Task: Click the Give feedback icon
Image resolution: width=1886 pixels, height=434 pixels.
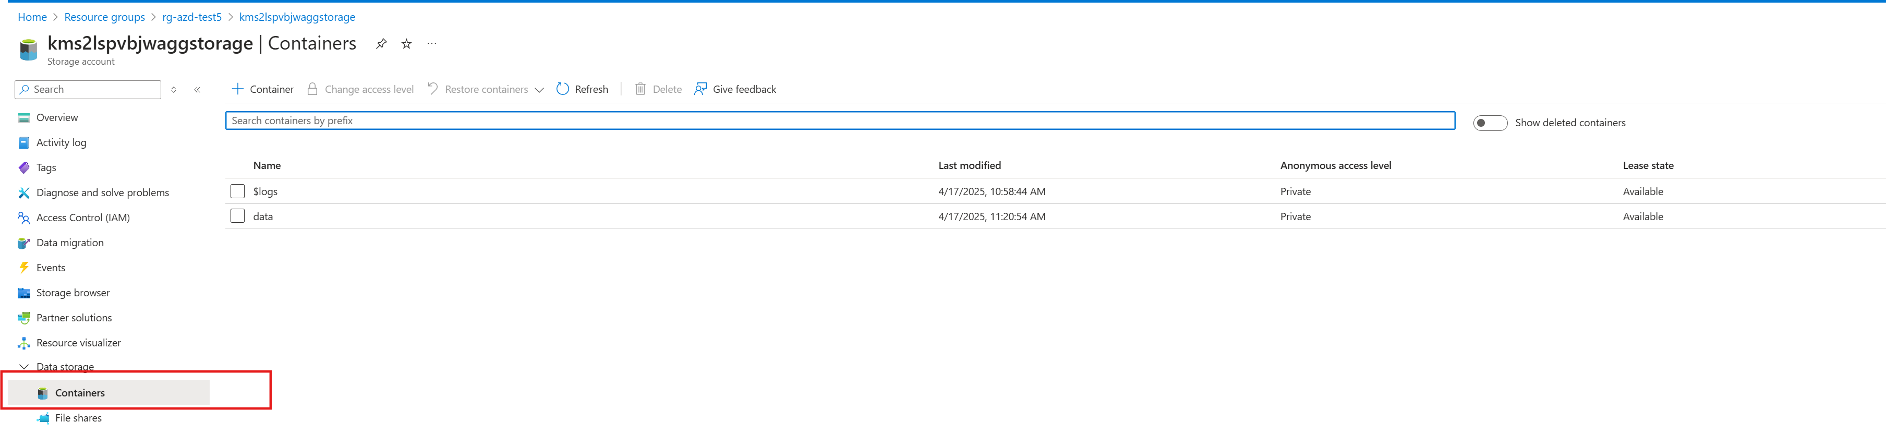Action: 700,89
